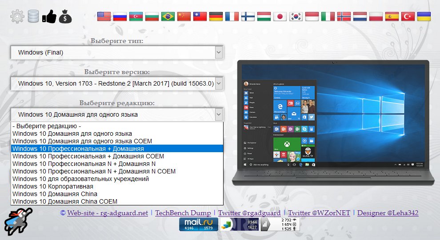
Task: Switch language with the Brazilian flag
Action: point(168,16)
